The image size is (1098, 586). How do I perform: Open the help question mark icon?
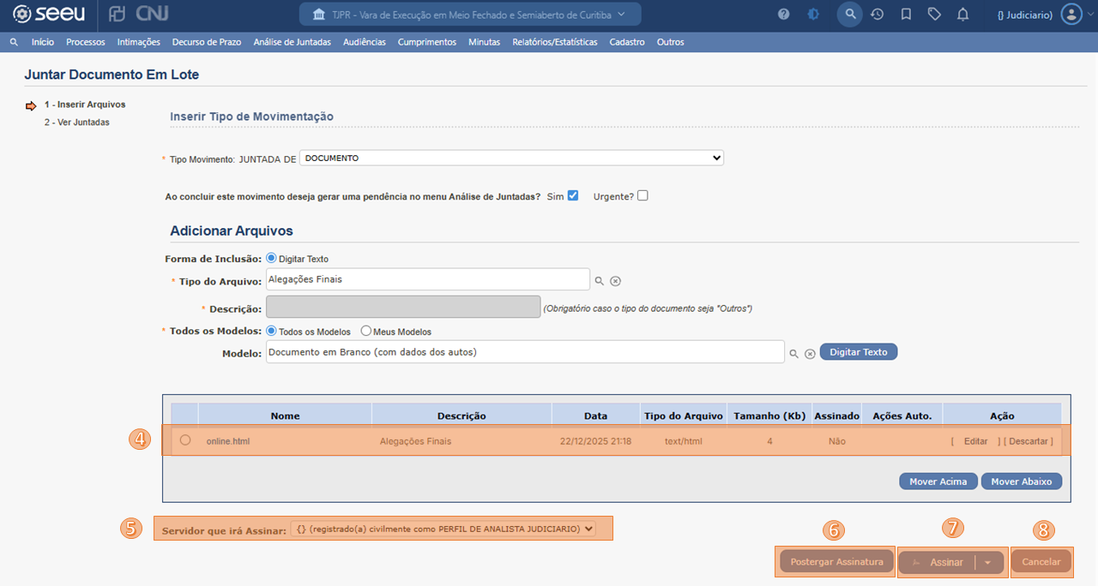(x=783, y=15)
